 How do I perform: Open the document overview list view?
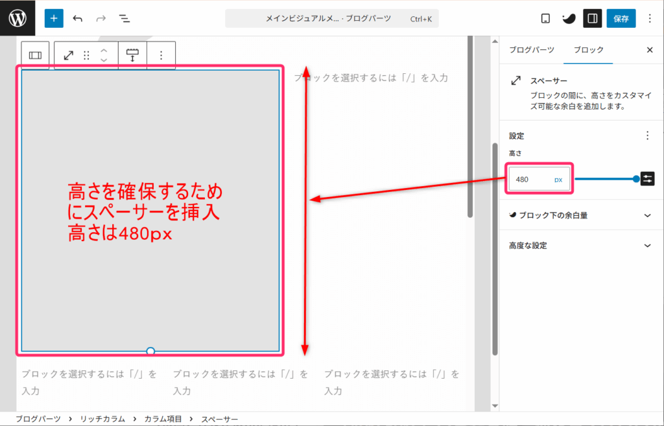point(124,18)
